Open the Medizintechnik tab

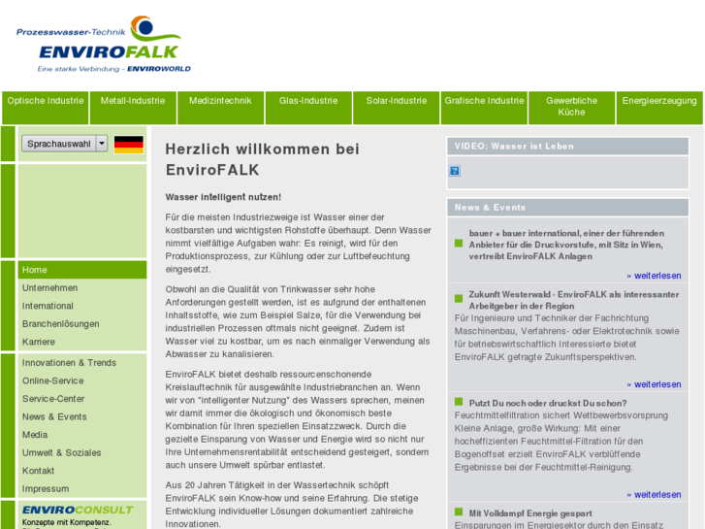(220, 108)
